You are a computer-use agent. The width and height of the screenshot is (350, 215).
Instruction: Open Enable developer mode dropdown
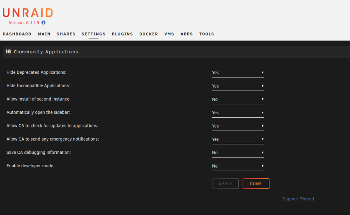(x=238, y=166)
